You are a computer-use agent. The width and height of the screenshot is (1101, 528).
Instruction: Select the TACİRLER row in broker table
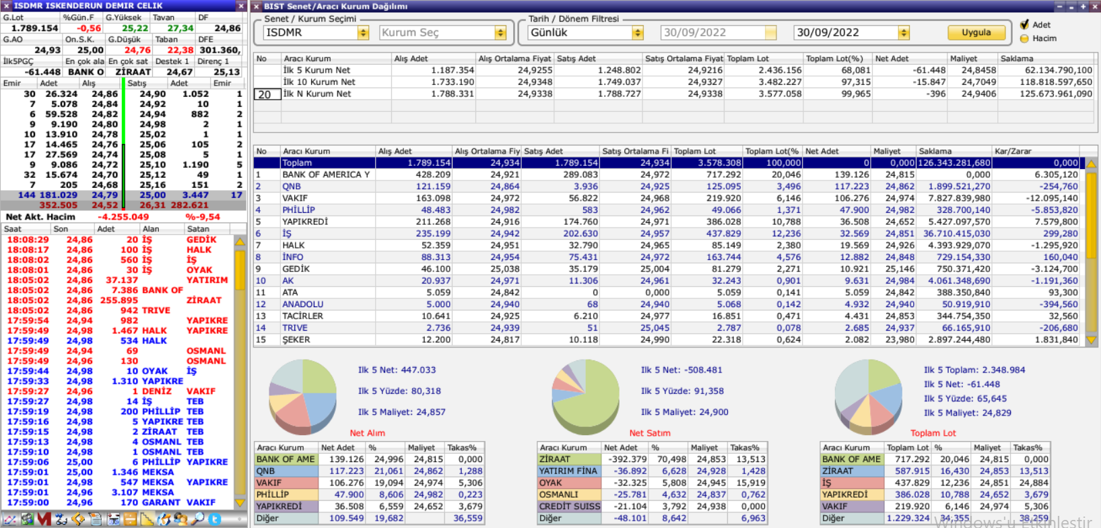[x=667, y=316]
